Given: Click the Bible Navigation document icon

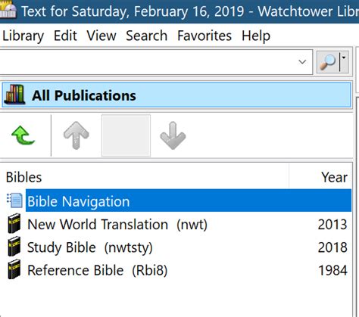Looking at the screenshot, I should (x=14, y=200).
